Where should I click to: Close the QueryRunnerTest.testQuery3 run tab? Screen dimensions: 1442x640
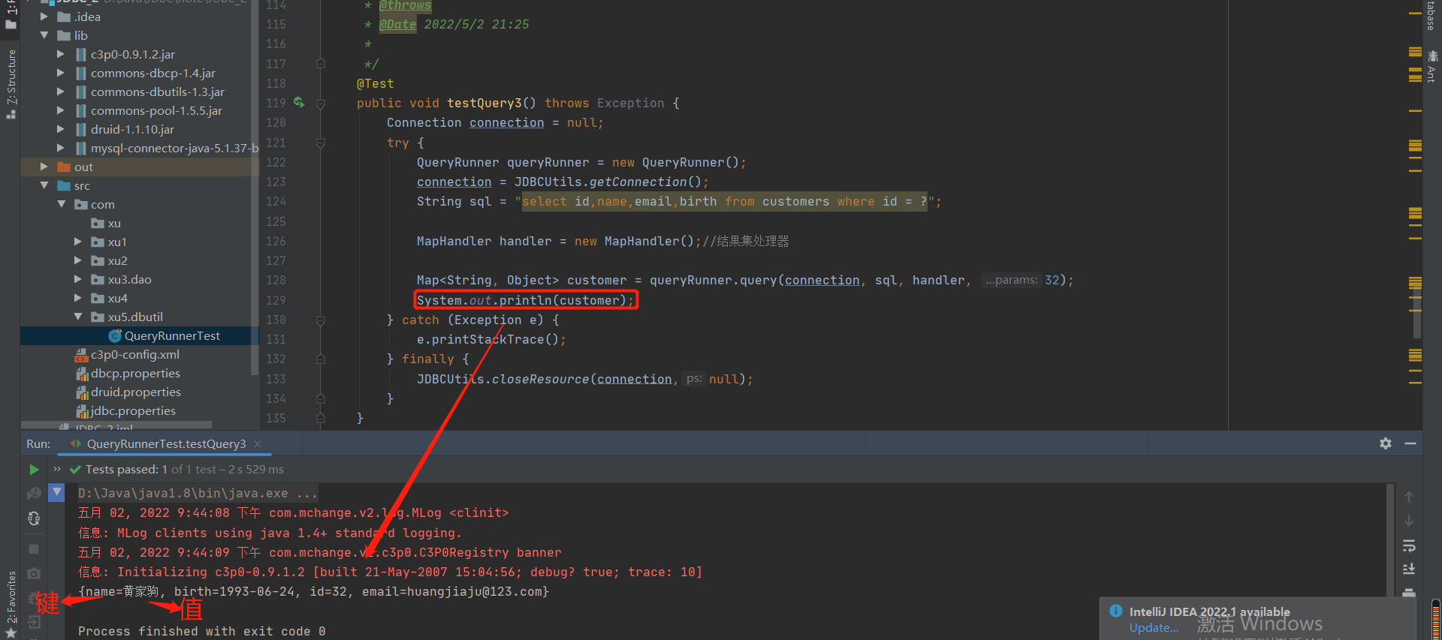(258, 444)
